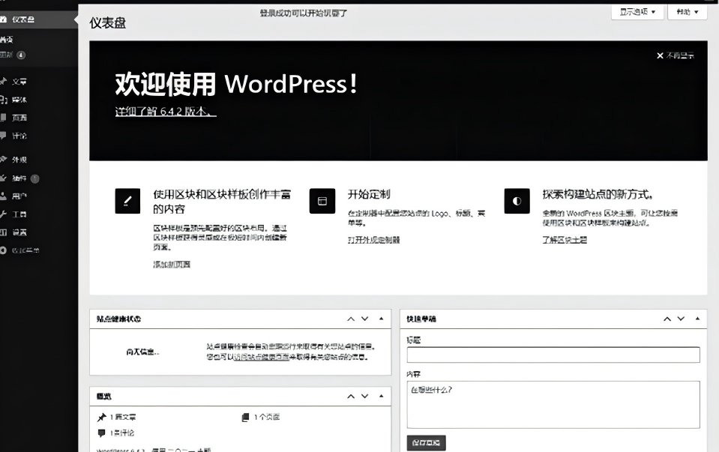This screenshot has width=719, height=452.
Task: Click the 保存草稿 button
Action: pos(426,443)
